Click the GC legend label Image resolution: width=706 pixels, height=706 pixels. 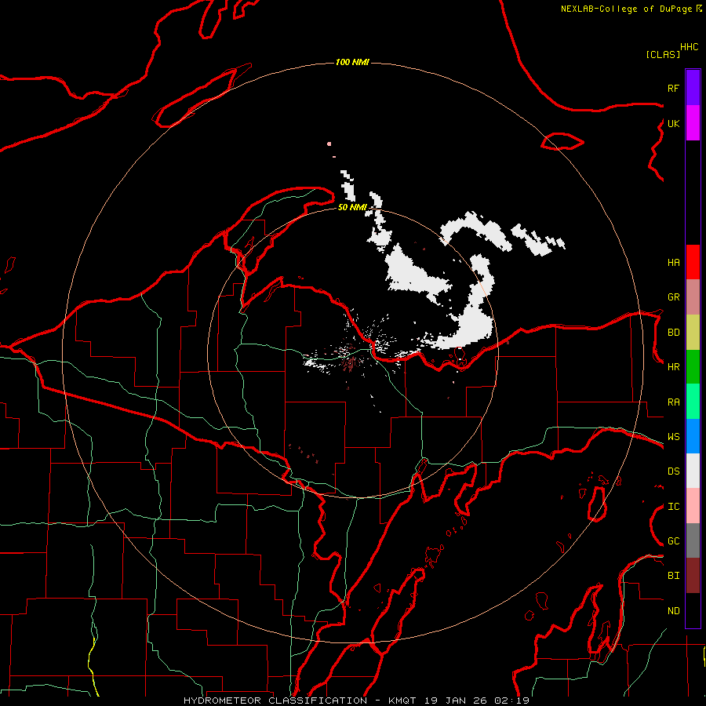(673, 541)
